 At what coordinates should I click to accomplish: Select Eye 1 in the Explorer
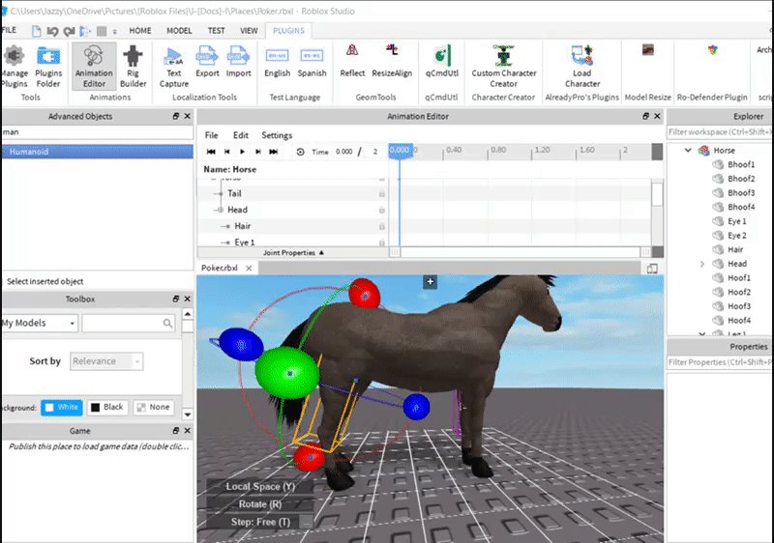[x=736, y=221]
